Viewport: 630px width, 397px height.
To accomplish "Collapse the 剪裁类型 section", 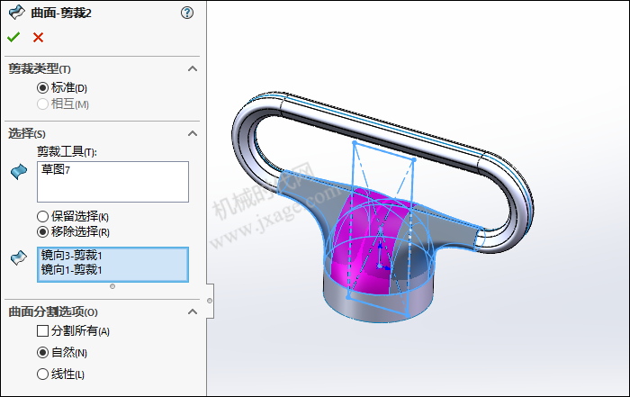I will point(193,68).
